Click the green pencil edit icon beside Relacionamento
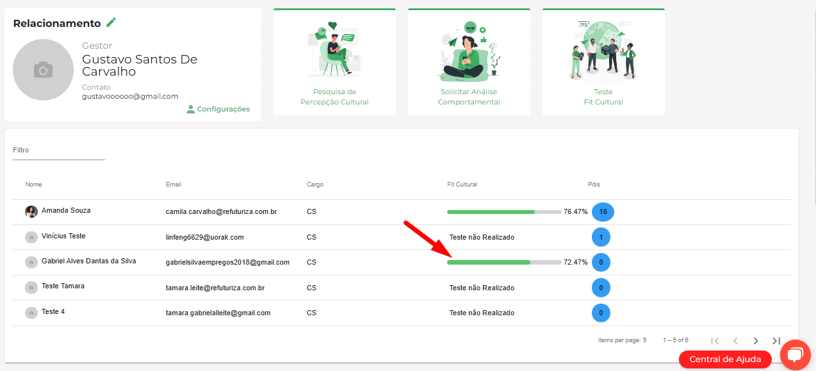Image resolution: width=816 pixels, height=371 pixels. (x=111, y=22)
